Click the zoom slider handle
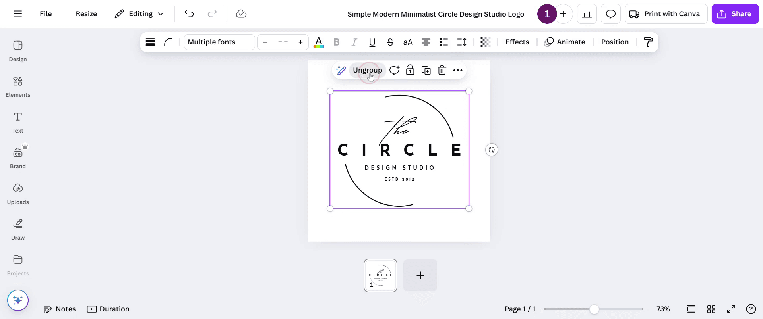This screenshot has width=763, height=319. (x=594, y=309)
